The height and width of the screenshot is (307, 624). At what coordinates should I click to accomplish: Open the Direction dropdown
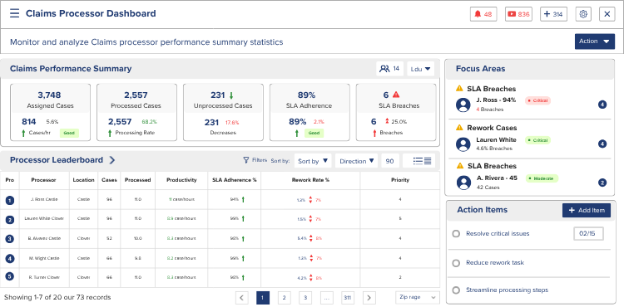click(357, 161)
